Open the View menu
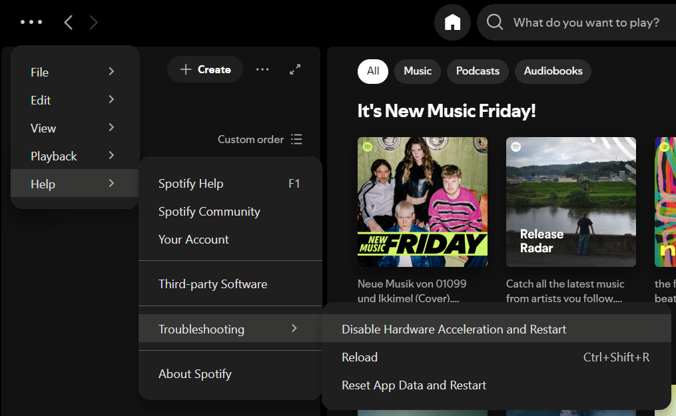The width and height of the screenshot is (676, 416). click(75, 128)
